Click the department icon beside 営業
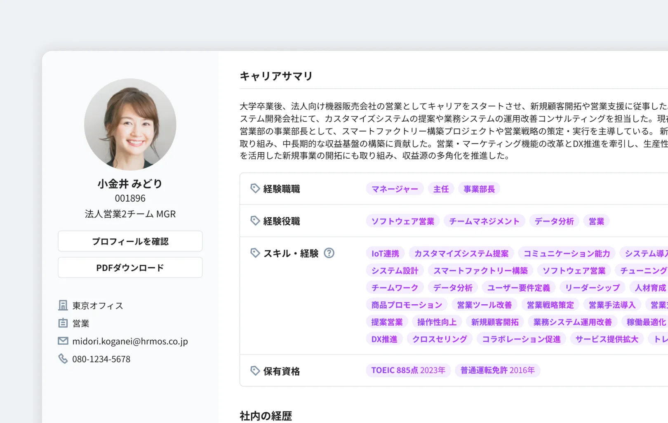The width and height of the screenshot is (668, 423). coord(63,323)
